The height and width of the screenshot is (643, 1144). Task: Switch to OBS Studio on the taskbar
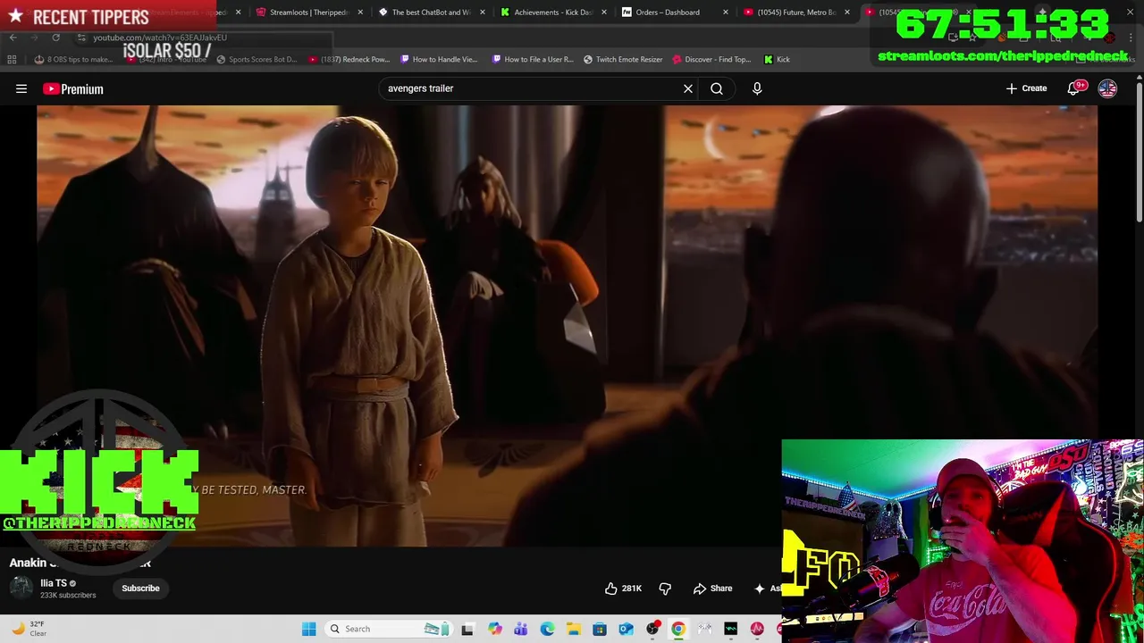point(652,629)
